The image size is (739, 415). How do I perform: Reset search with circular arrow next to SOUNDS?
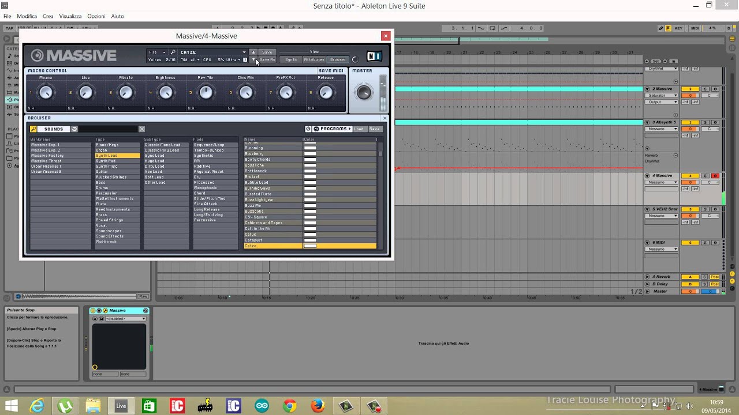pyautogui.click(x=74, y=129)
